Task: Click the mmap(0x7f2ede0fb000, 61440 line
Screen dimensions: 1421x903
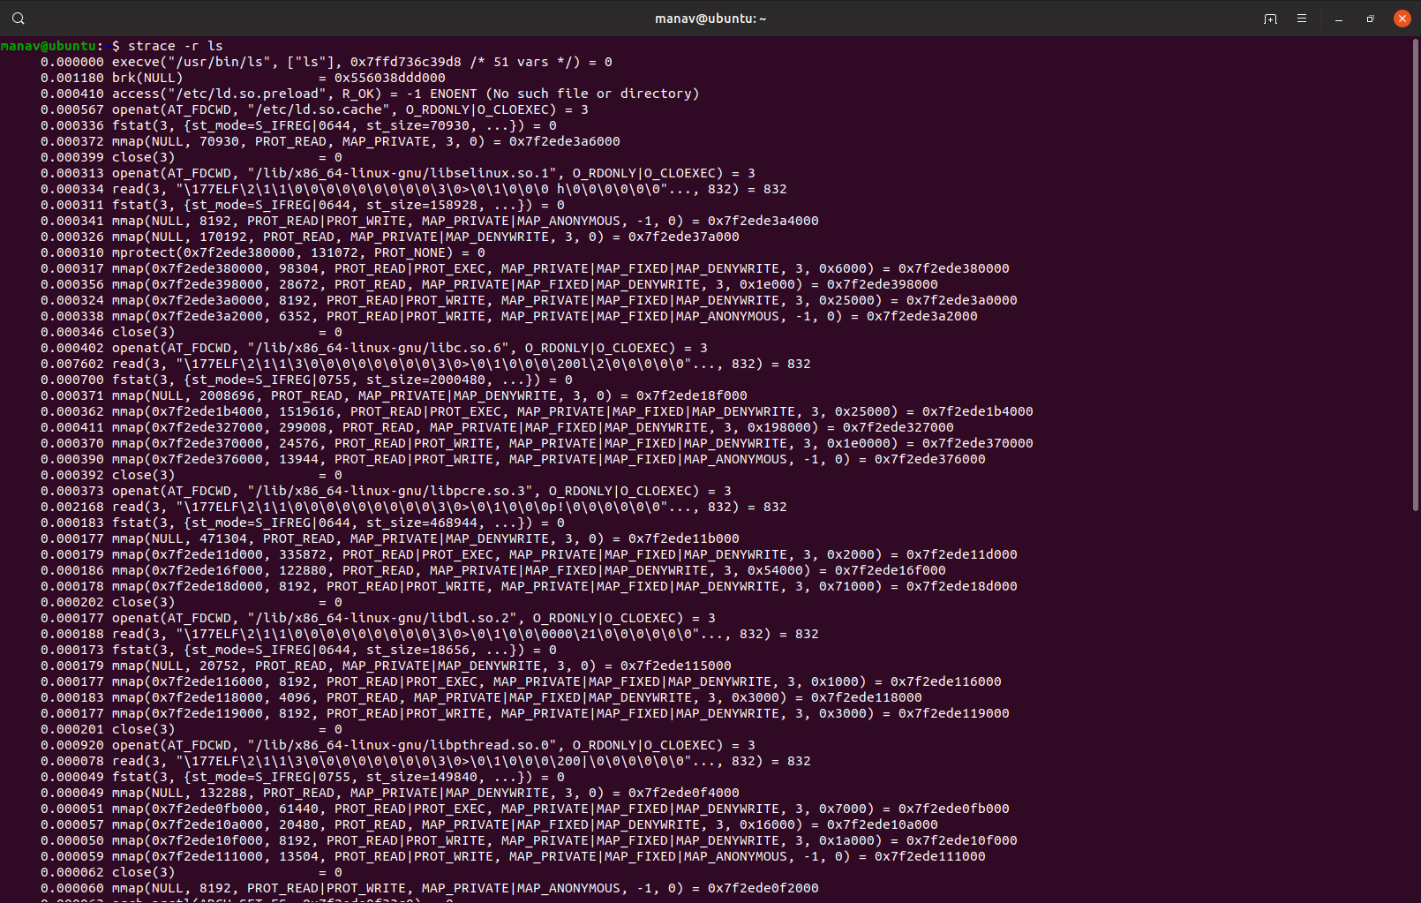Action: point(525,809)
